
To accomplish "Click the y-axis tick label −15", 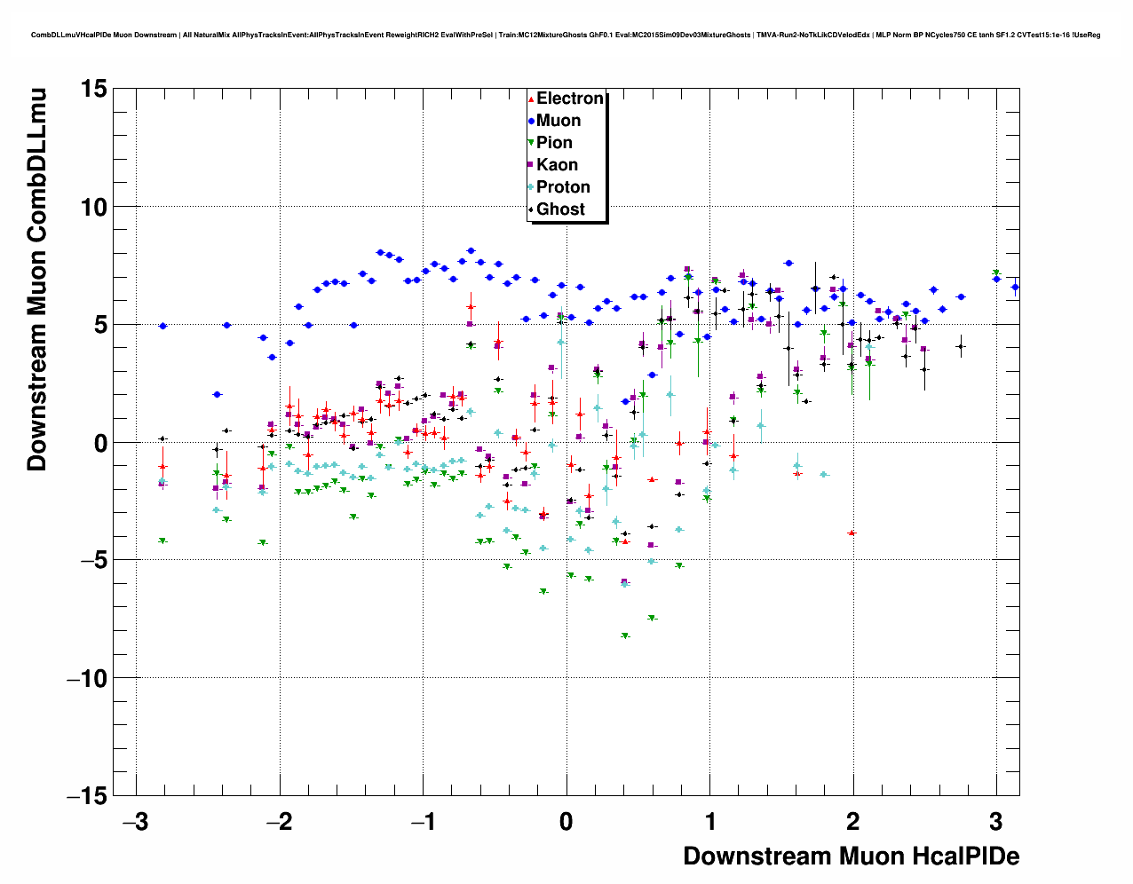I will [86, 796].
